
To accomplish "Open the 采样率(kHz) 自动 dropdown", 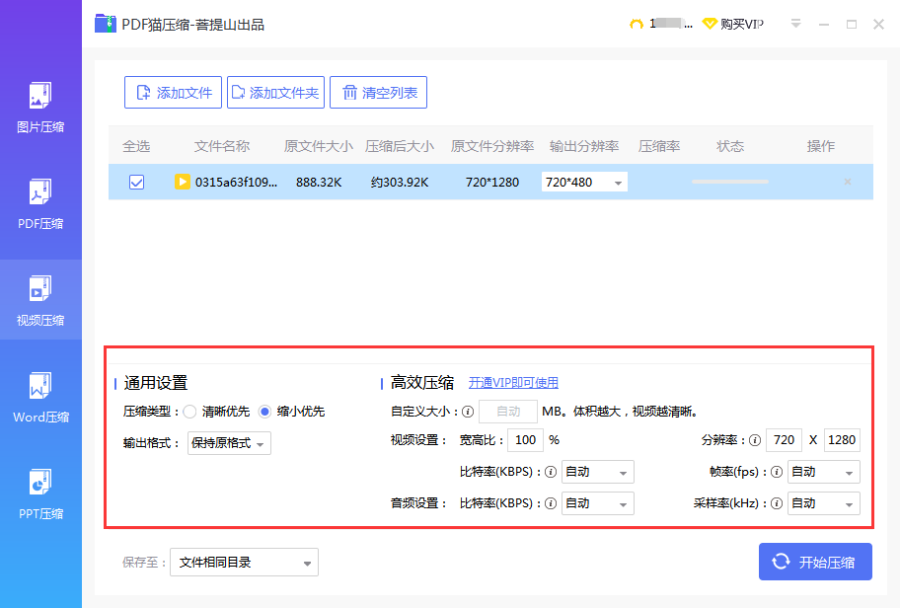I will pyautogui.click(x=824, y=503).
